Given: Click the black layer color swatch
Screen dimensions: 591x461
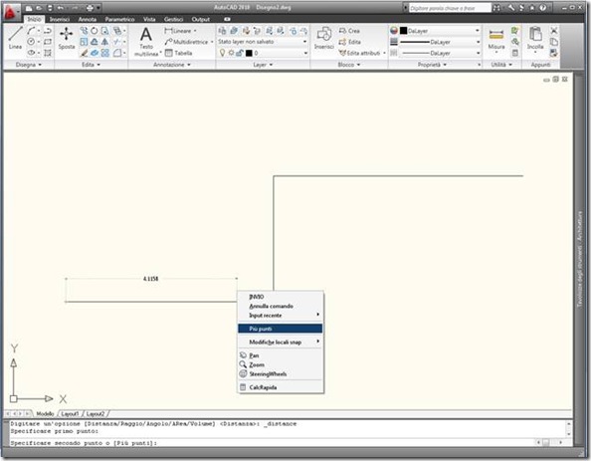Looking at the screenshot, I should point(249,53).
